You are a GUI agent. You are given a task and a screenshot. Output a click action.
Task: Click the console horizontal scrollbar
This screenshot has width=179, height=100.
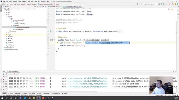pos(53,92)
